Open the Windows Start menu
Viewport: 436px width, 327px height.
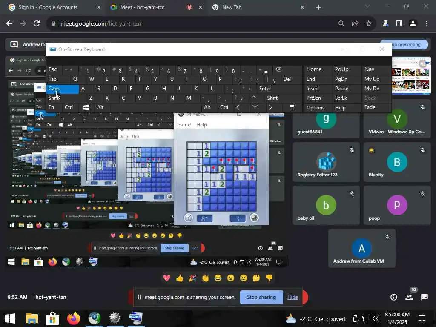pyautogui.click(x=10, y=318)
